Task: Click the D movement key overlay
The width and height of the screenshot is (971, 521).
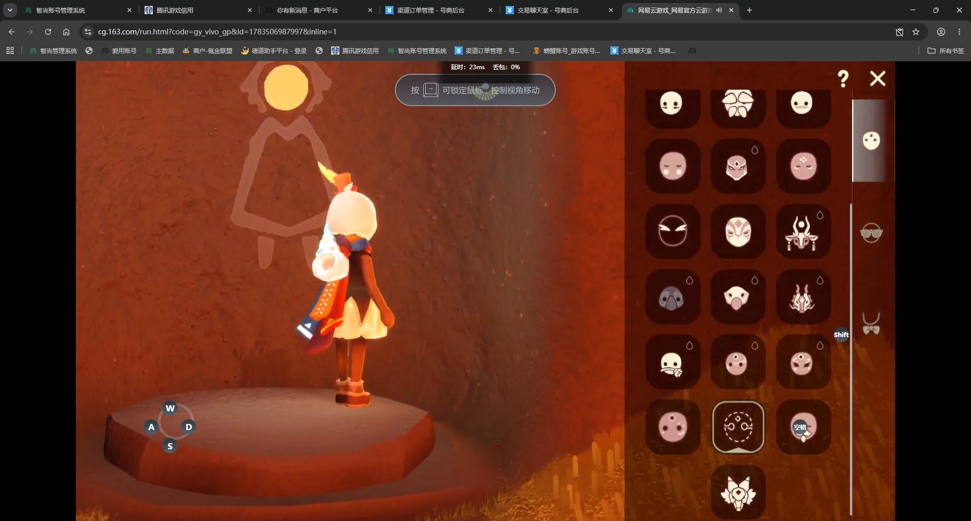Action: coord(189,427)
